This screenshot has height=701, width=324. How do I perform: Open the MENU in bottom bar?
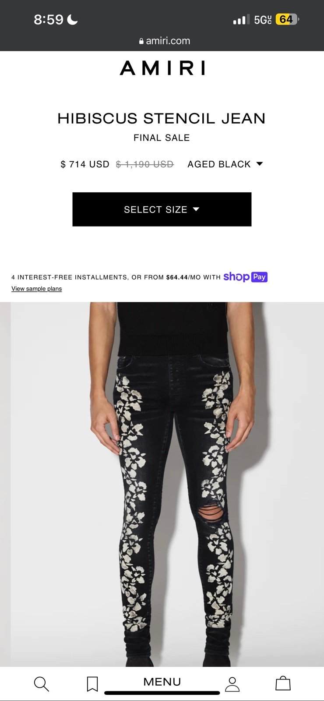pos(162,682)
